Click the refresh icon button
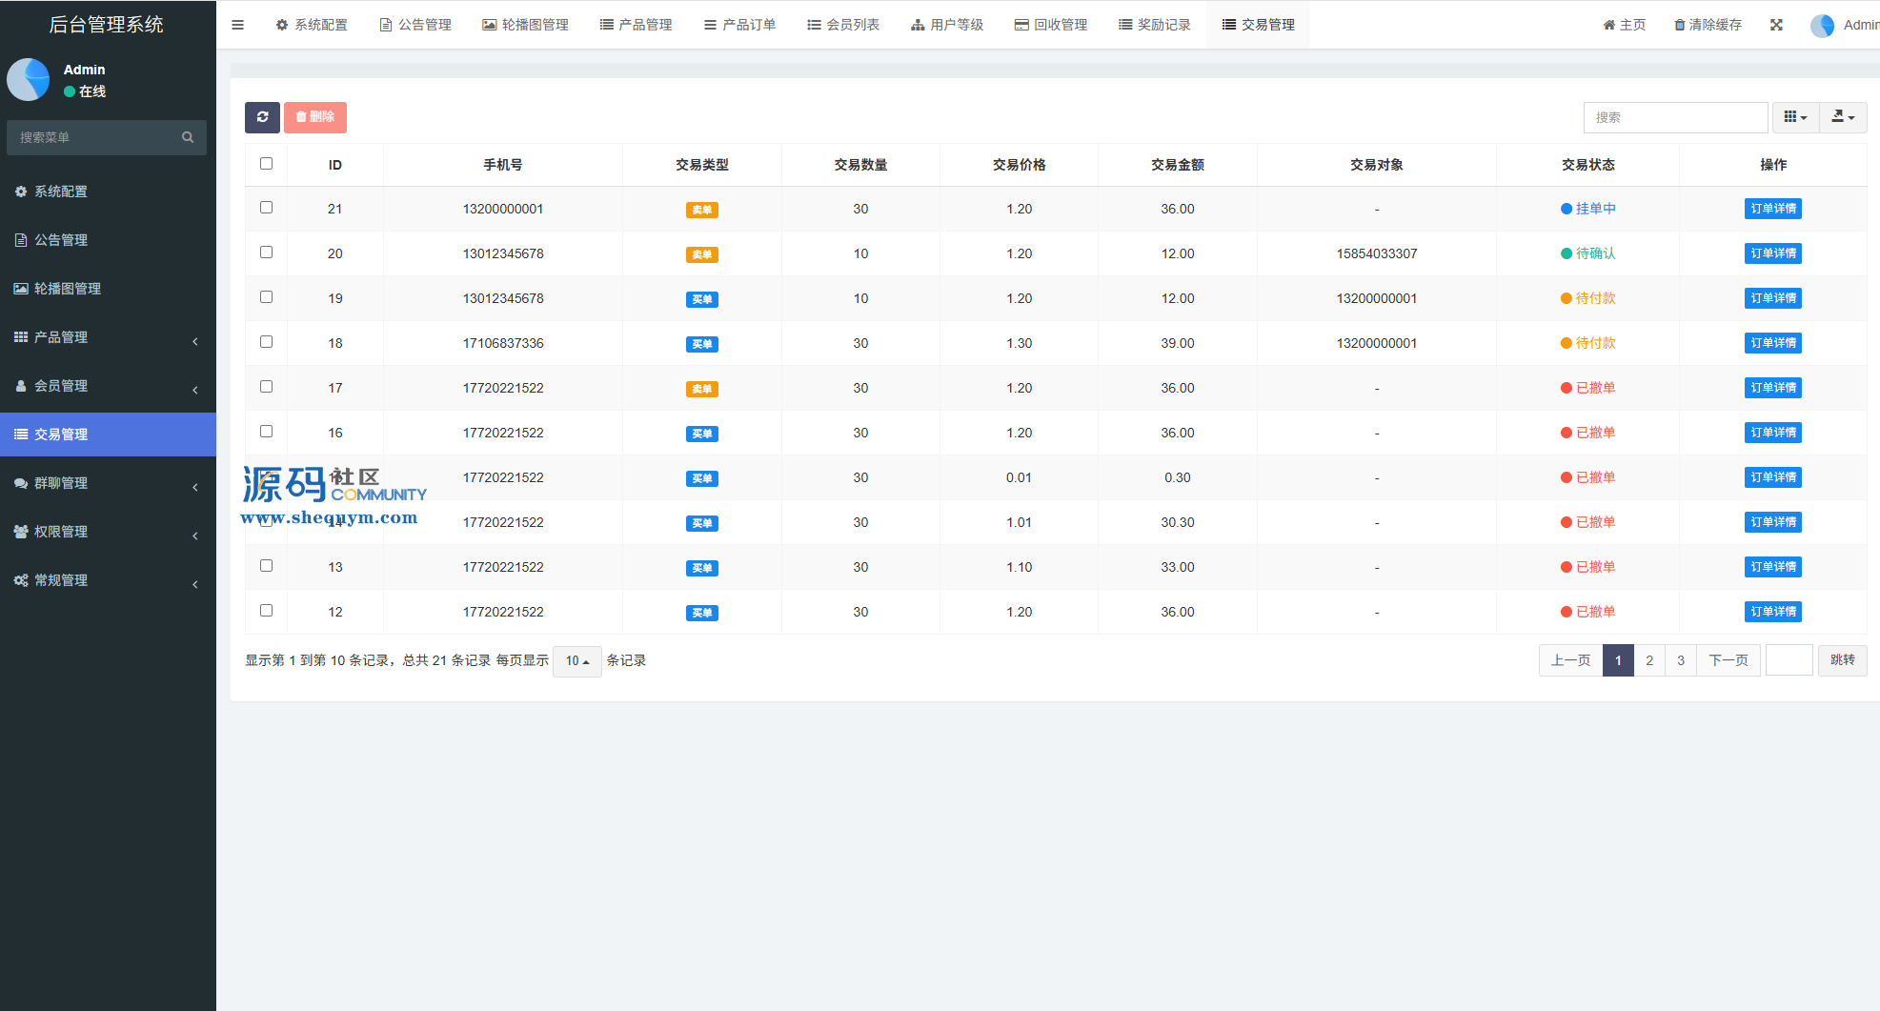The width and height of the screenshot is (1880, 1011). tap(262, 117)
